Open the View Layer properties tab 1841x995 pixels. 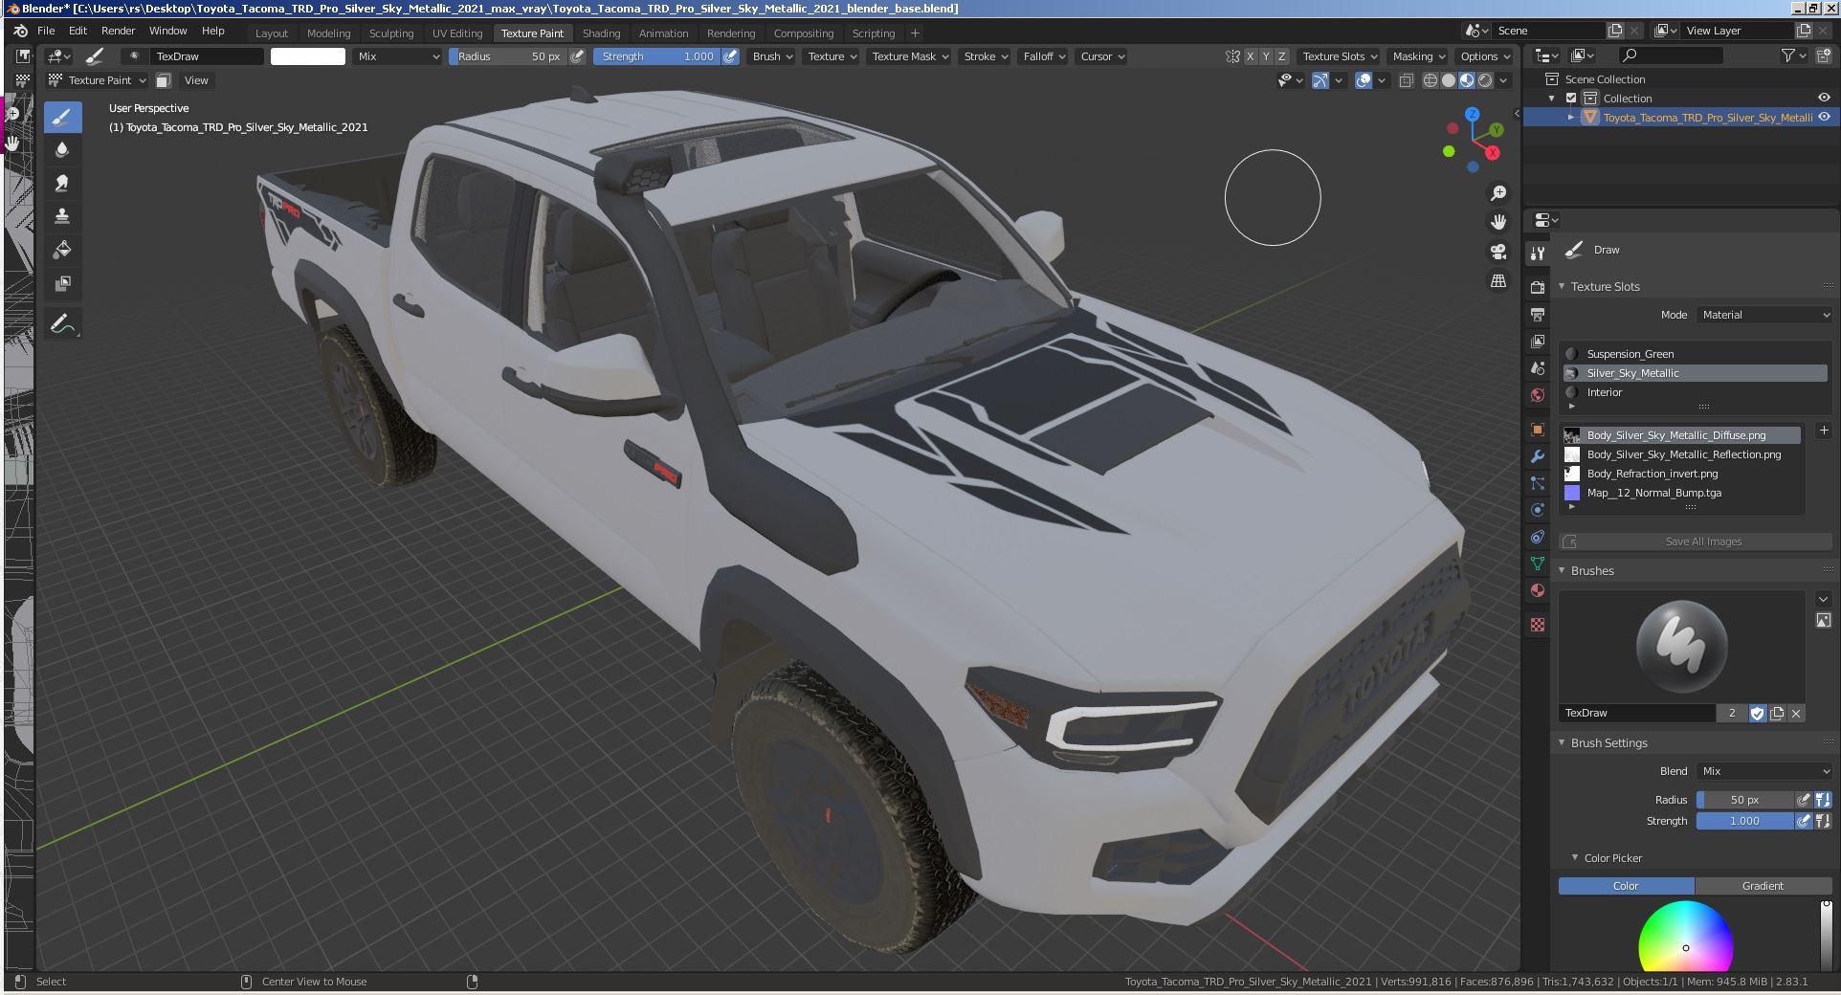click(1538, 341)
